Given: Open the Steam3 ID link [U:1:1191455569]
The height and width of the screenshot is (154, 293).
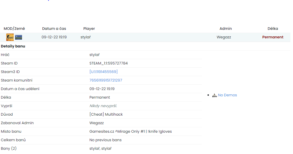Looking at the screenshot, I should point(103,72).
